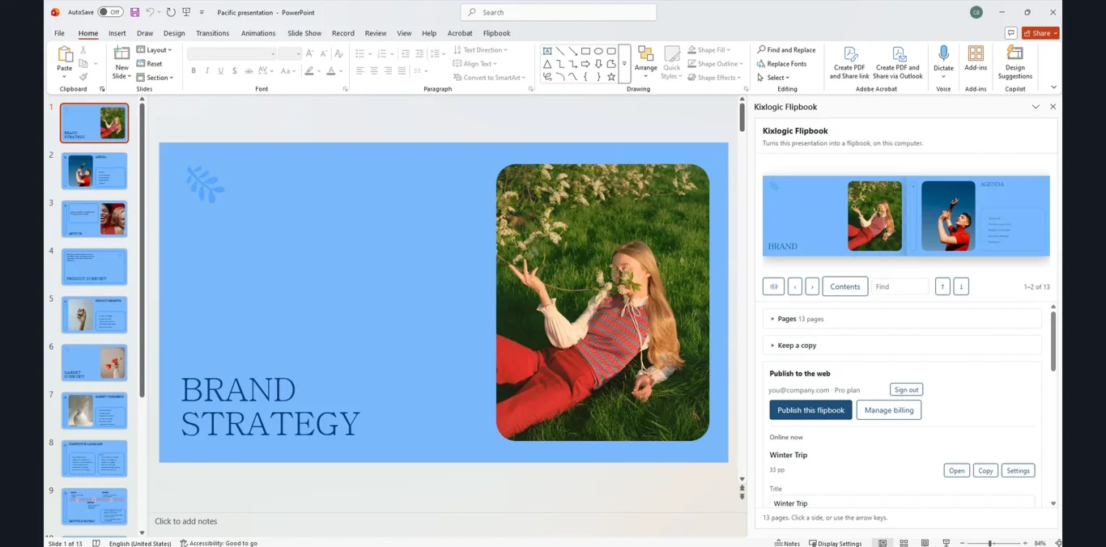Open the Transitions ribbon tab
The image size is (1106, 547).
pyautogui.click(x=212, y=33)
